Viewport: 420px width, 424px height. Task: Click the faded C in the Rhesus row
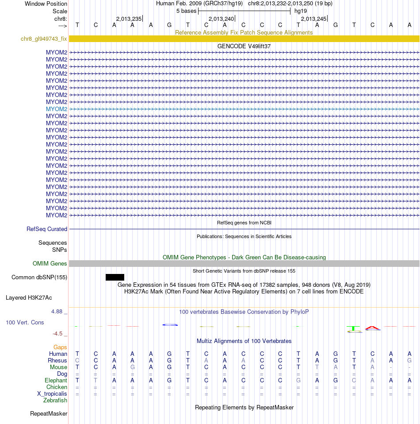(77, 360)
